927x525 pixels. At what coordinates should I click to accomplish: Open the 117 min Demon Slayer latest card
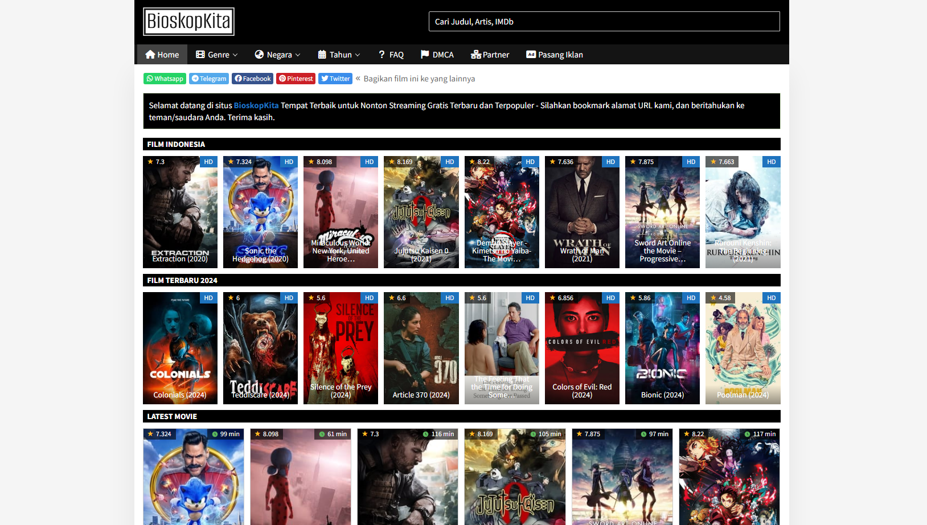click(x=729, y=477)
